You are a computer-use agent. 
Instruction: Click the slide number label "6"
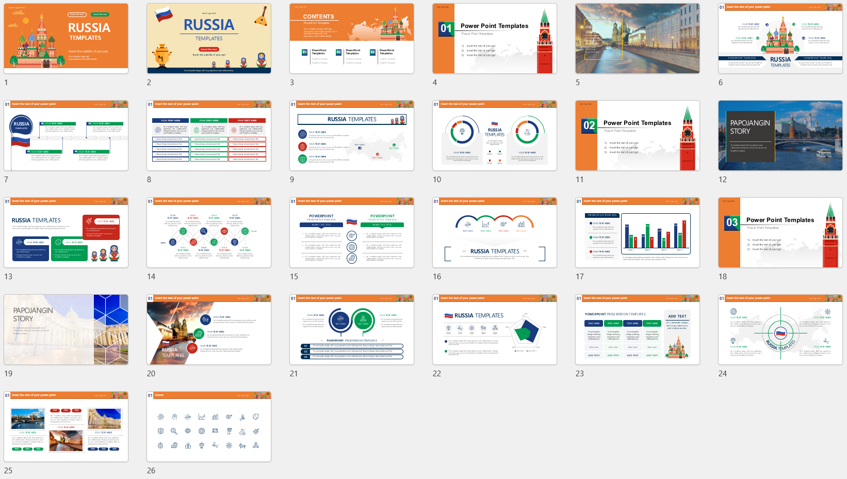[721, 83]
